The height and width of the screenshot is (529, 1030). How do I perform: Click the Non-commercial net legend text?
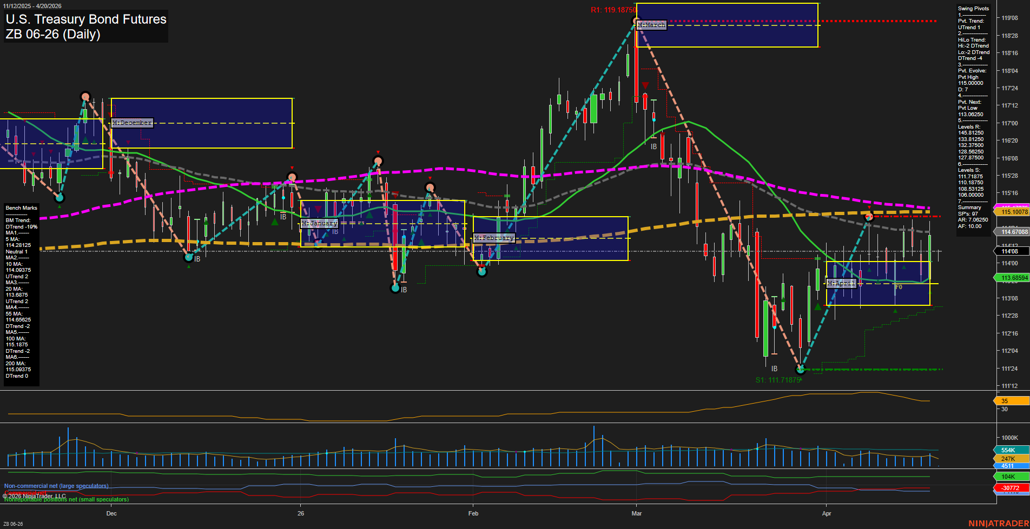56,486
